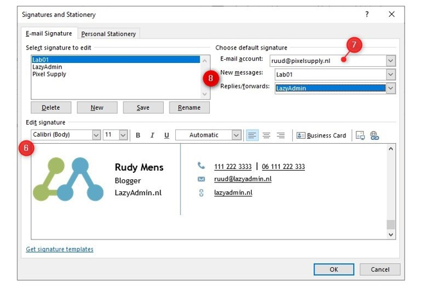This screenshot has width=434, height=289.
Task: Click the Rename signature button
Action: [189, 108]
